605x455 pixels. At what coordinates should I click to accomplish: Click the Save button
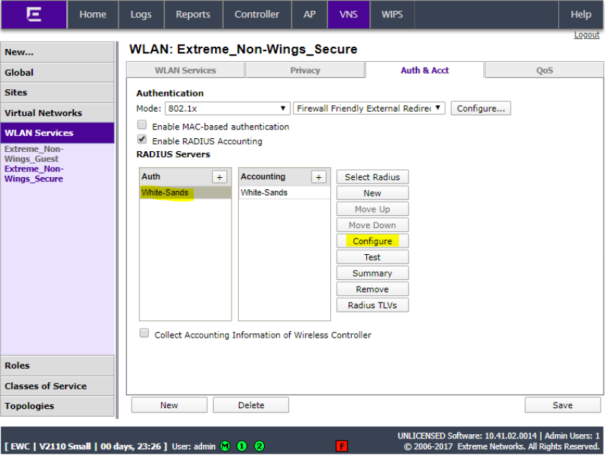click(563, 405)
